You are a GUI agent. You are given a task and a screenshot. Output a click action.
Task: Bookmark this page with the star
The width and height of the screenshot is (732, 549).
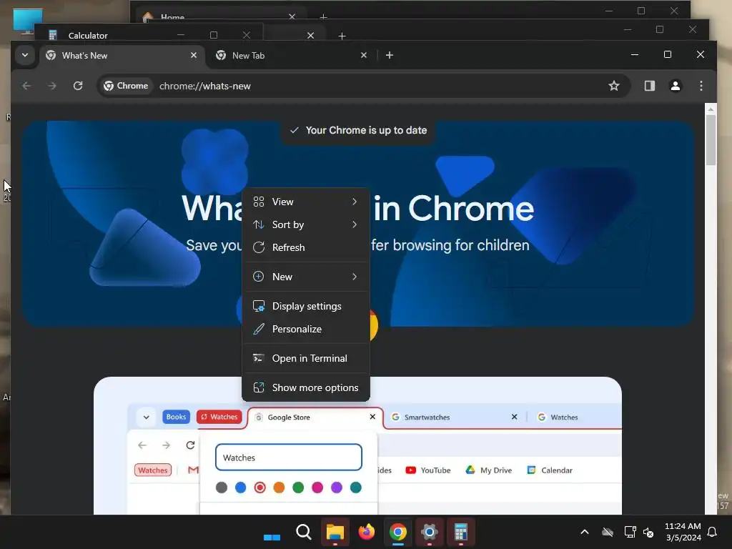(x=614, y=86)
